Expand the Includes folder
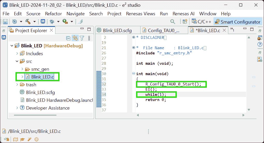 [x=17, y=54]
